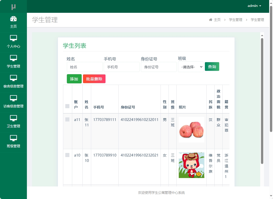273x199 pixels.
Task: Expand the admin account dropdown
Action: pyautogui.click(x=254, y=6)
